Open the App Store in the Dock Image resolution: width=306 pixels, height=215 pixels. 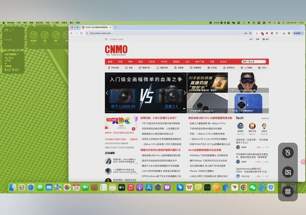[x=149, y=187]
